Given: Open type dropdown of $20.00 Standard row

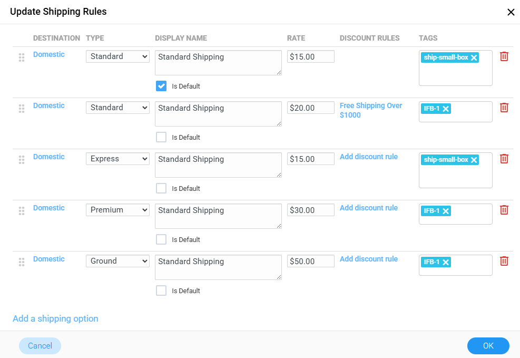Looking at the screenshot, I should pos(117,108).
